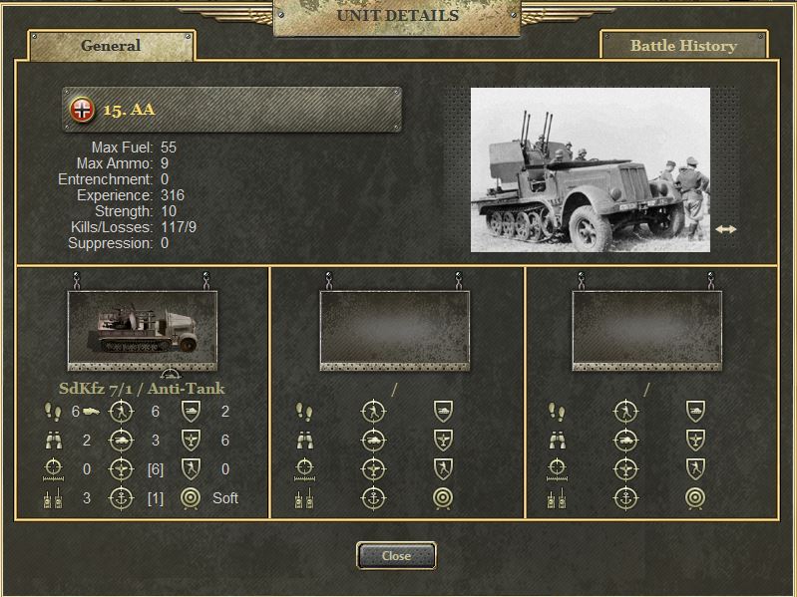Viewport: 797px width, 597px height.
Task: Click the air attack icon in the middle empty panel
Action: (373, 469)
